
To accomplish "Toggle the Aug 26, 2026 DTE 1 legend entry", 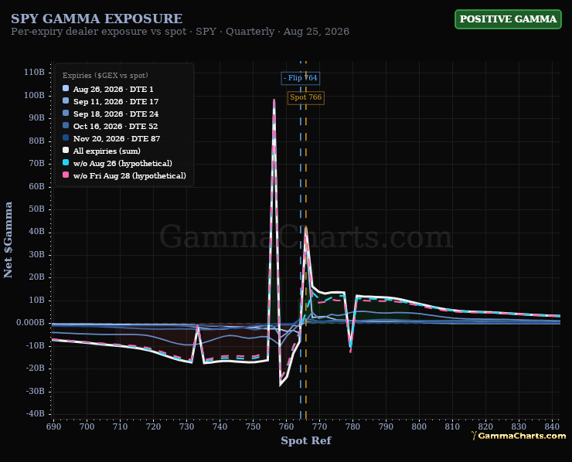I will click(108, 89).
